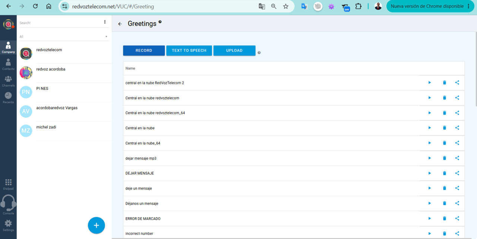Screen dimensions: 477x239
Task: Select the 'acordobaredvoz Vargas' contact
Action: [64, 112]
